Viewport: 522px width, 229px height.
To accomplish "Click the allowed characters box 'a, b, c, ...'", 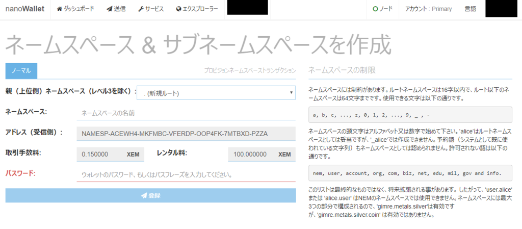I will click(410, 115).
